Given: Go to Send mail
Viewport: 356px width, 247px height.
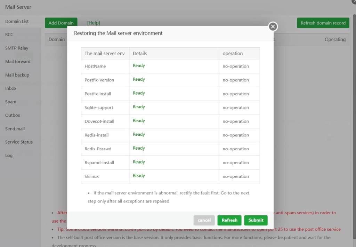Looking at the screenshot, I should pos(15,129).
